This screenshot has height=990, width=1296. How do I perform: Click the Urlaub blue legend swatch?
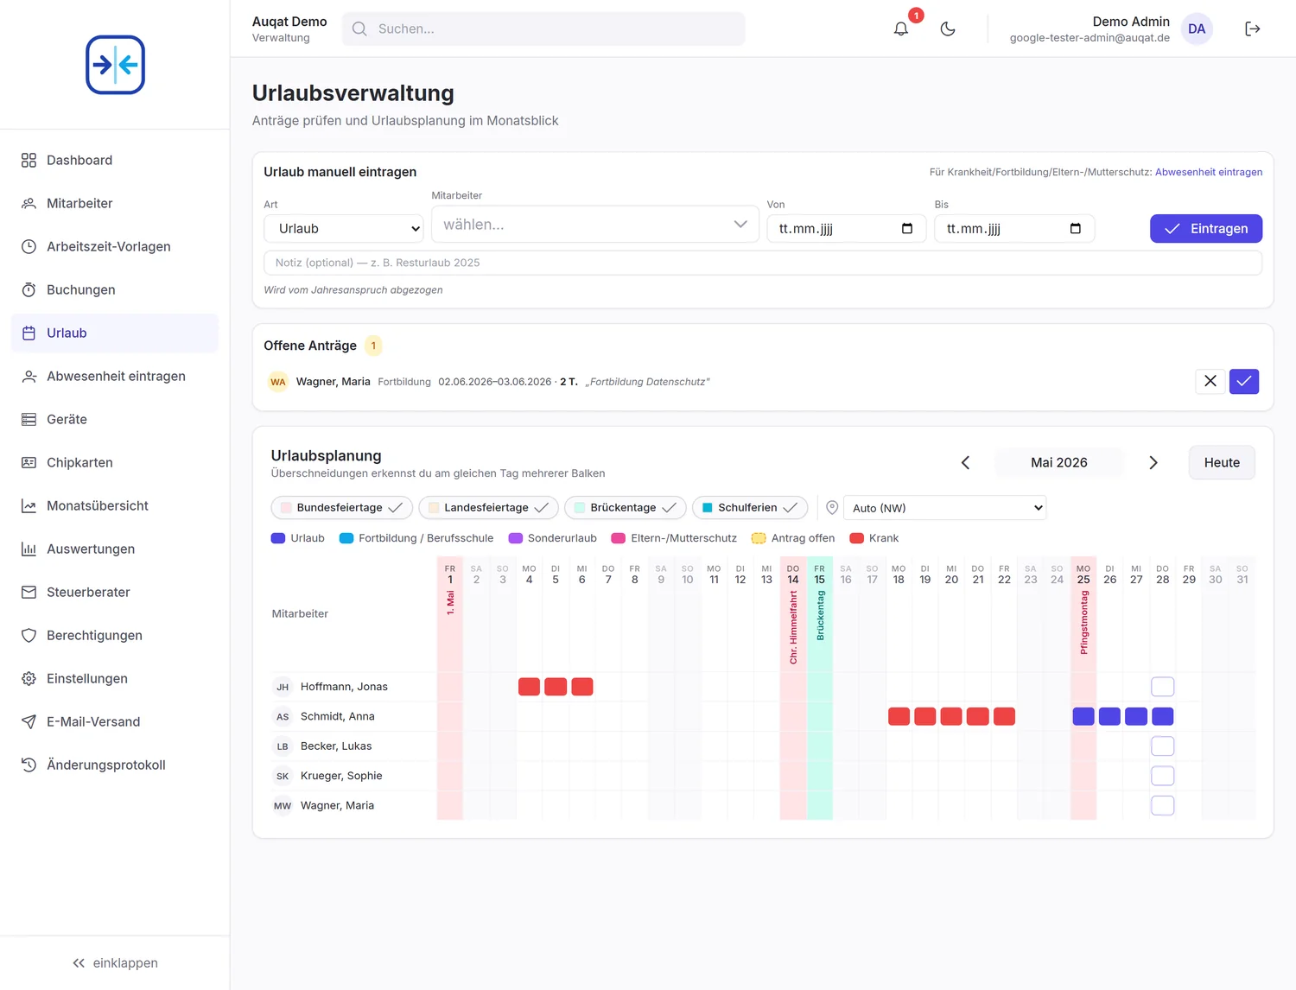click(278, 538)
